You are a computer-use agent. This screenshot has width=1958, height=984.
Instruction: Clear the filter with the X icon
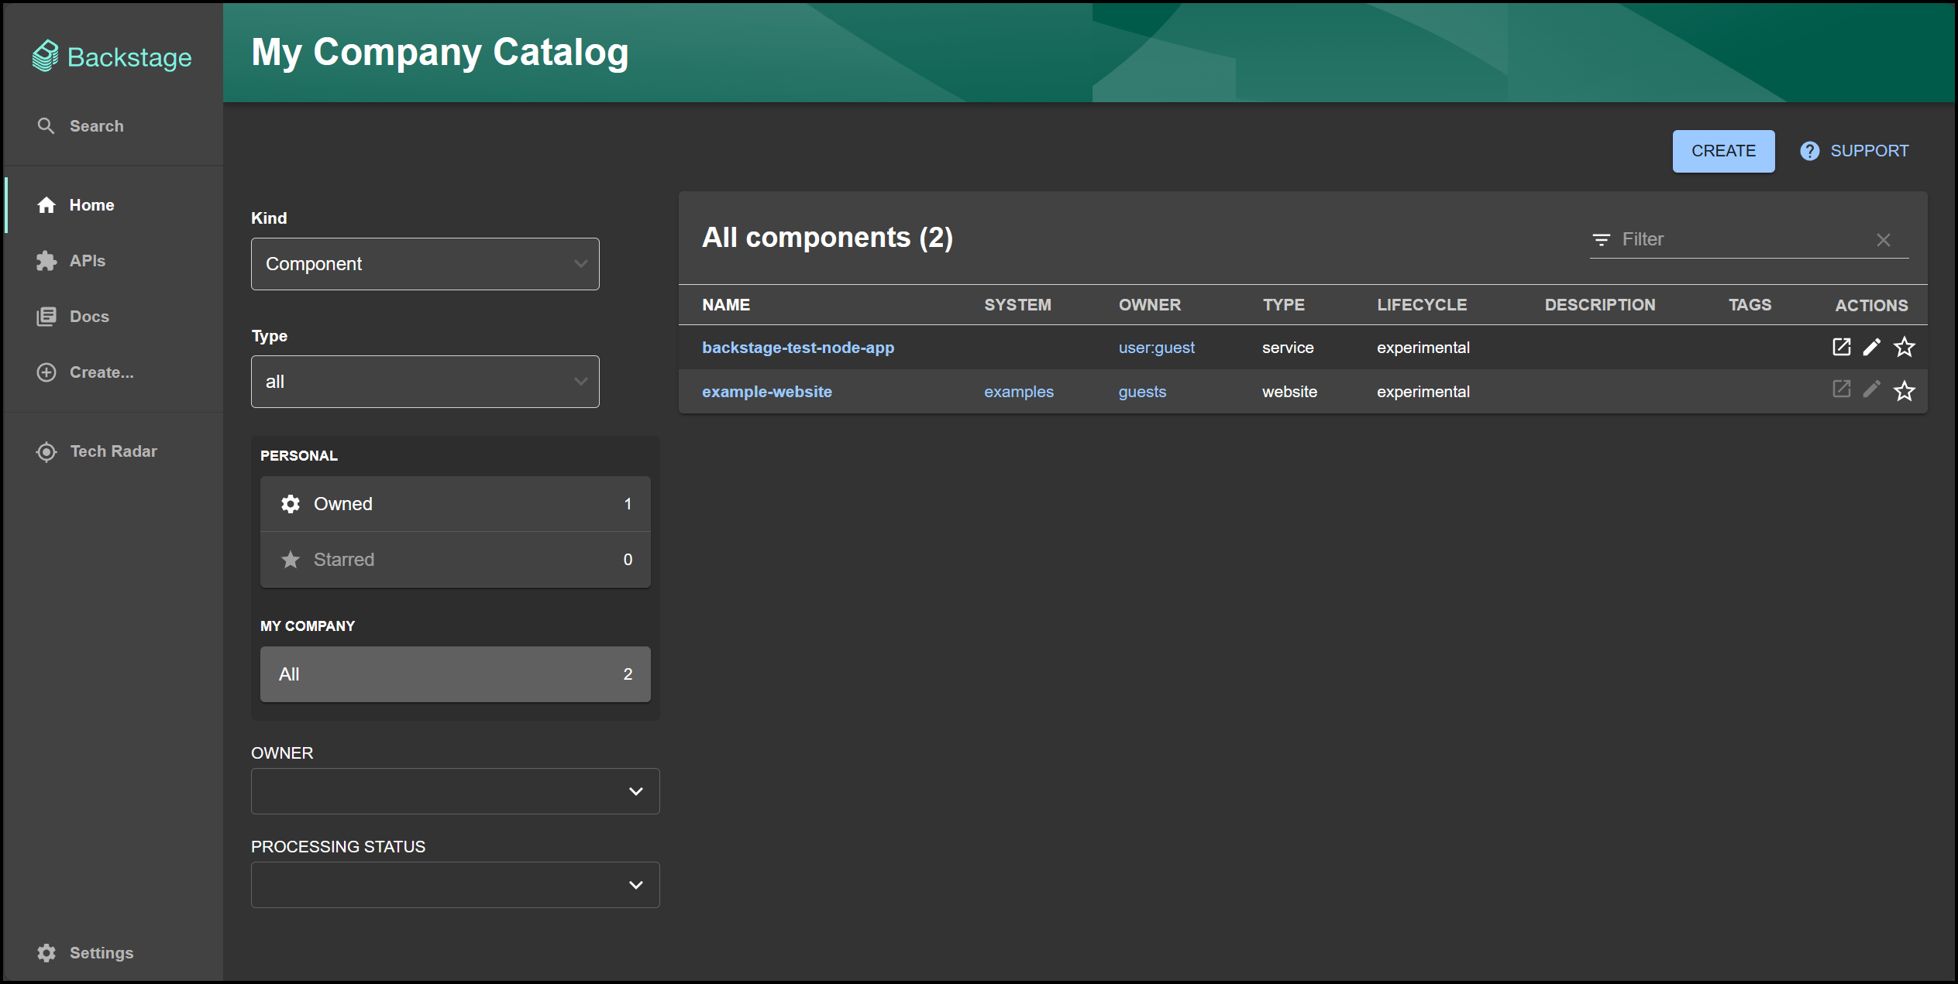[1884, 239]
